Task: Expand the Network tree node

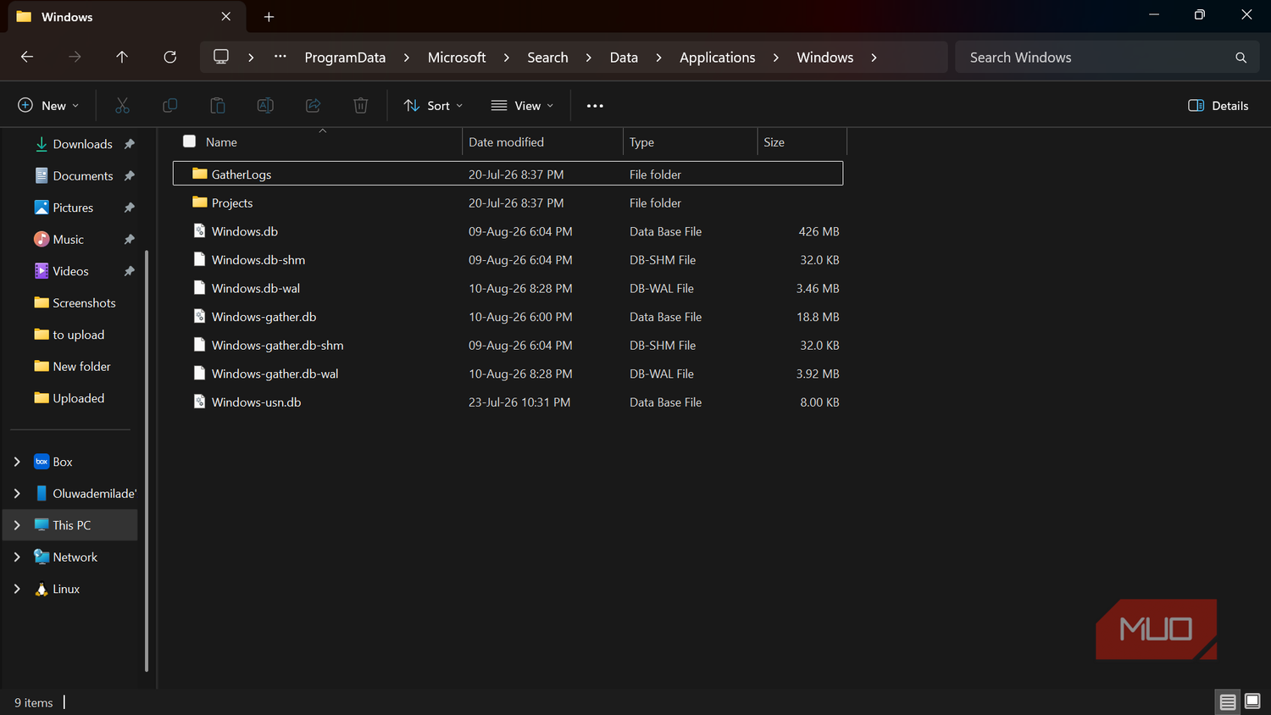Action: coord(17,557)
